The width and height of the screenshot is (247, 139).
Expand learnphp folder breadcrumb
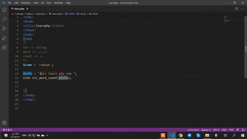tap(41, 14)
